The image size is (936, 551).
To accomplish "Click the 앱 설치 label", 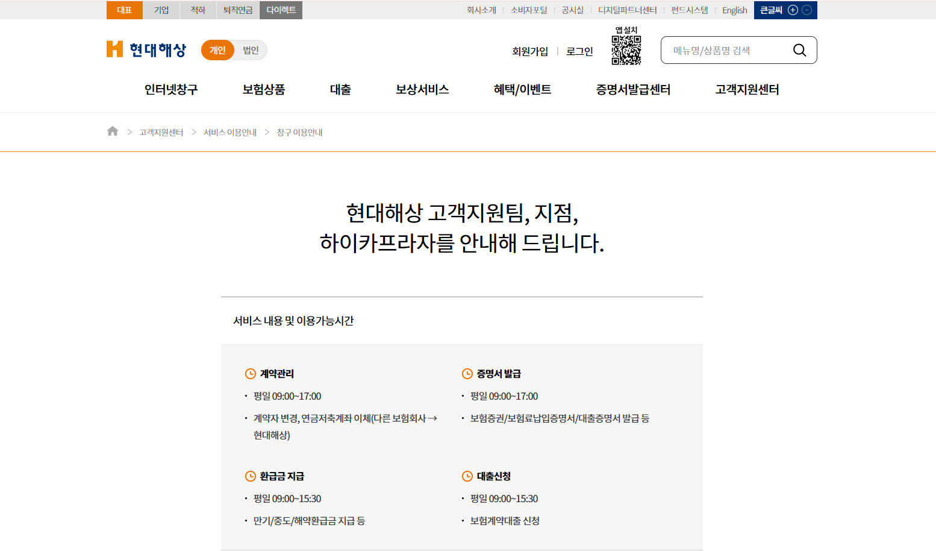I will (626, 30).
